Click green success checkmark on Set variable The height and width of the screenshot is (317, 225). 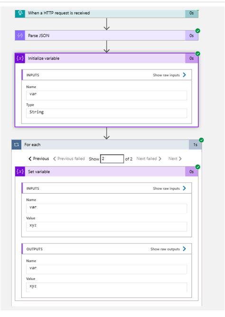click(198, 167)
